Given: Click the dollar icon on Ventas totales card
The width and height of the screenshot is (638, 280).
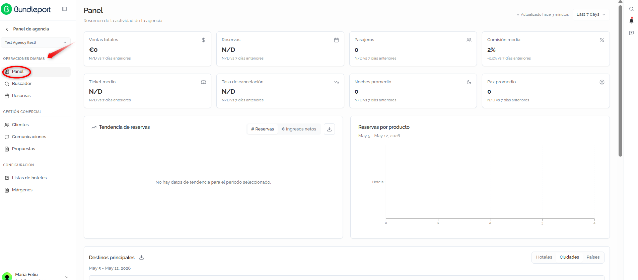Looking at the screenshot, I should pyautogui.click(x=203, y=40).
